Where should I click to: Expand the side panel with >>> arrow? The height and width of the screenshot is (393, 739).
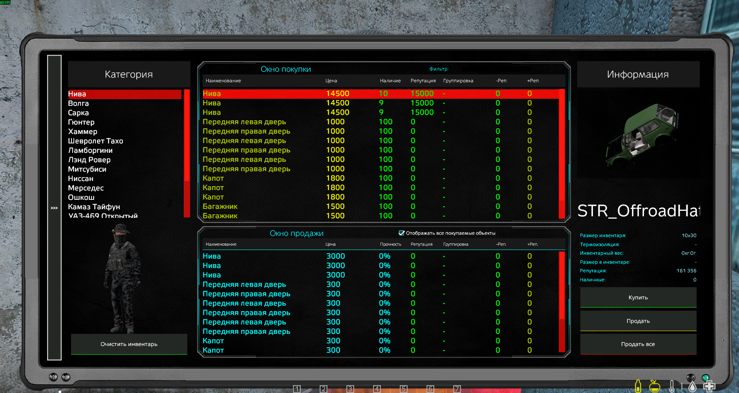54,208
